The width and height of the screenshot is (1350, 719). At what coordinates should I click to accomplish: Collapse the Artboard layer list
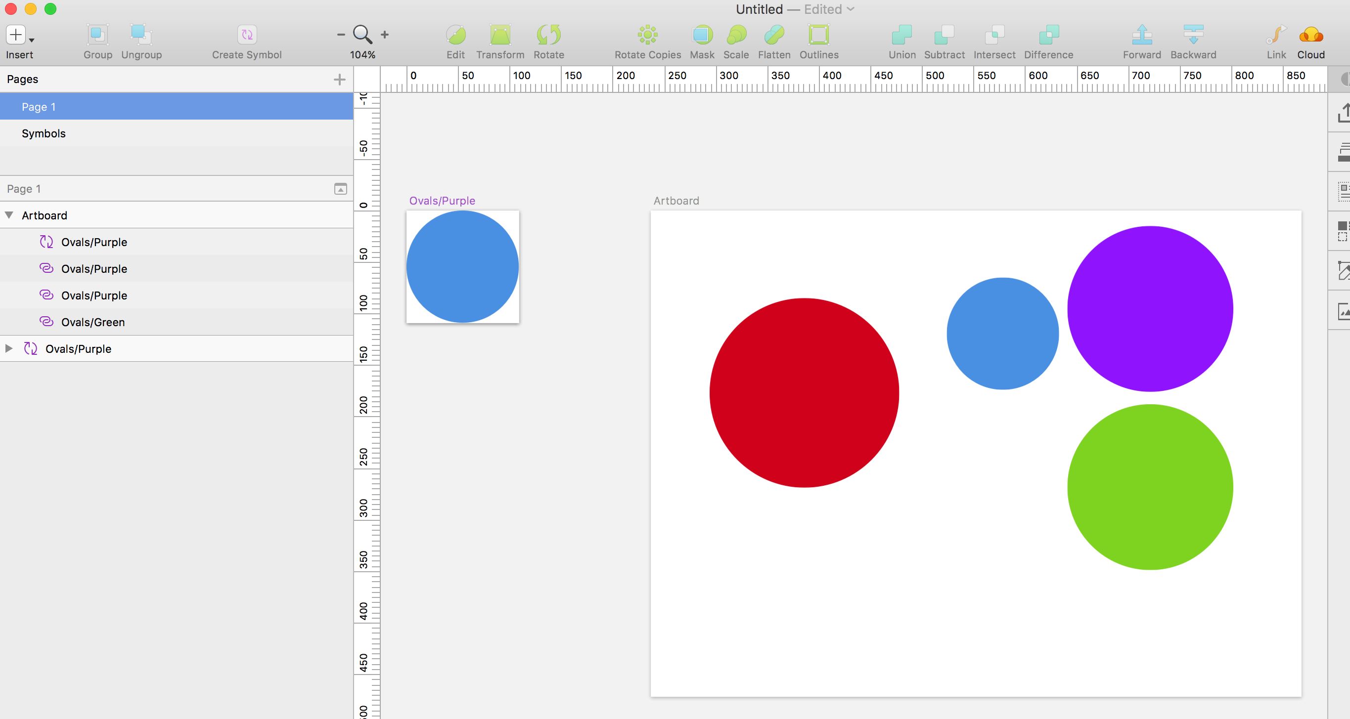[x=8, y=215]
